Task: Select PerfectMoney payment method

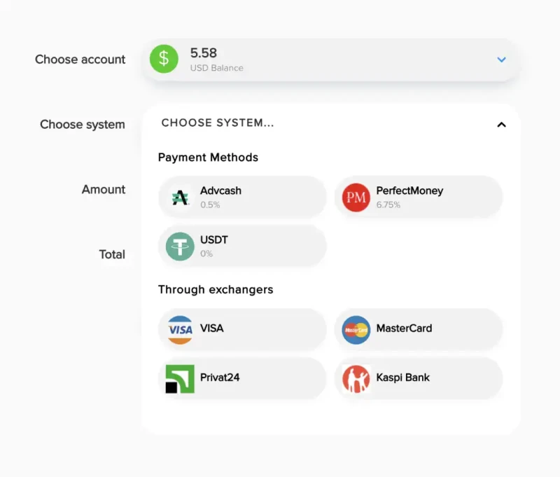Action: point(419,198)
